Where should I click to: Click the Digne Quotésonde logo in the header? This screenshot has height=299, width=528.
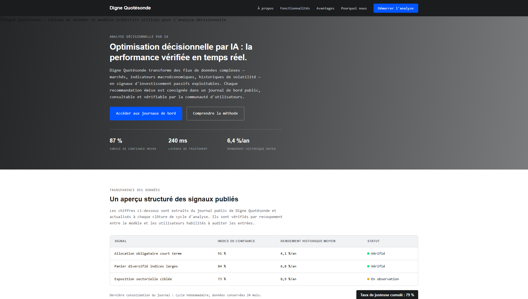click(130, 8)
